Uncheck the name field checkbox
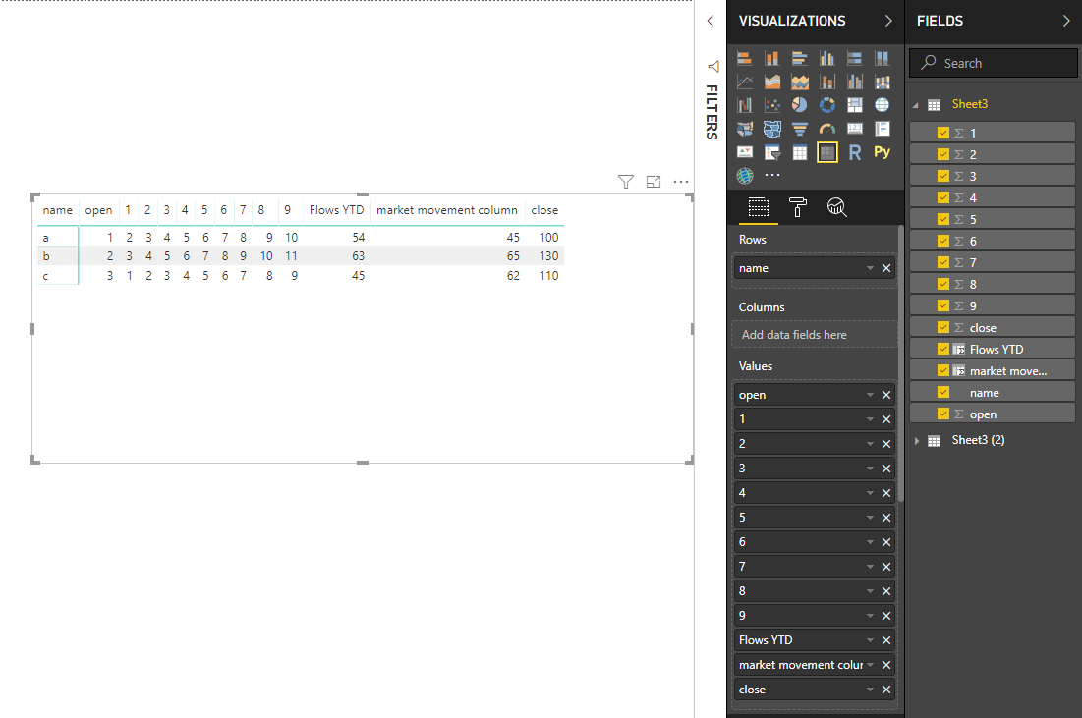This screenshot has width=1082, height=718. [943, 393]
